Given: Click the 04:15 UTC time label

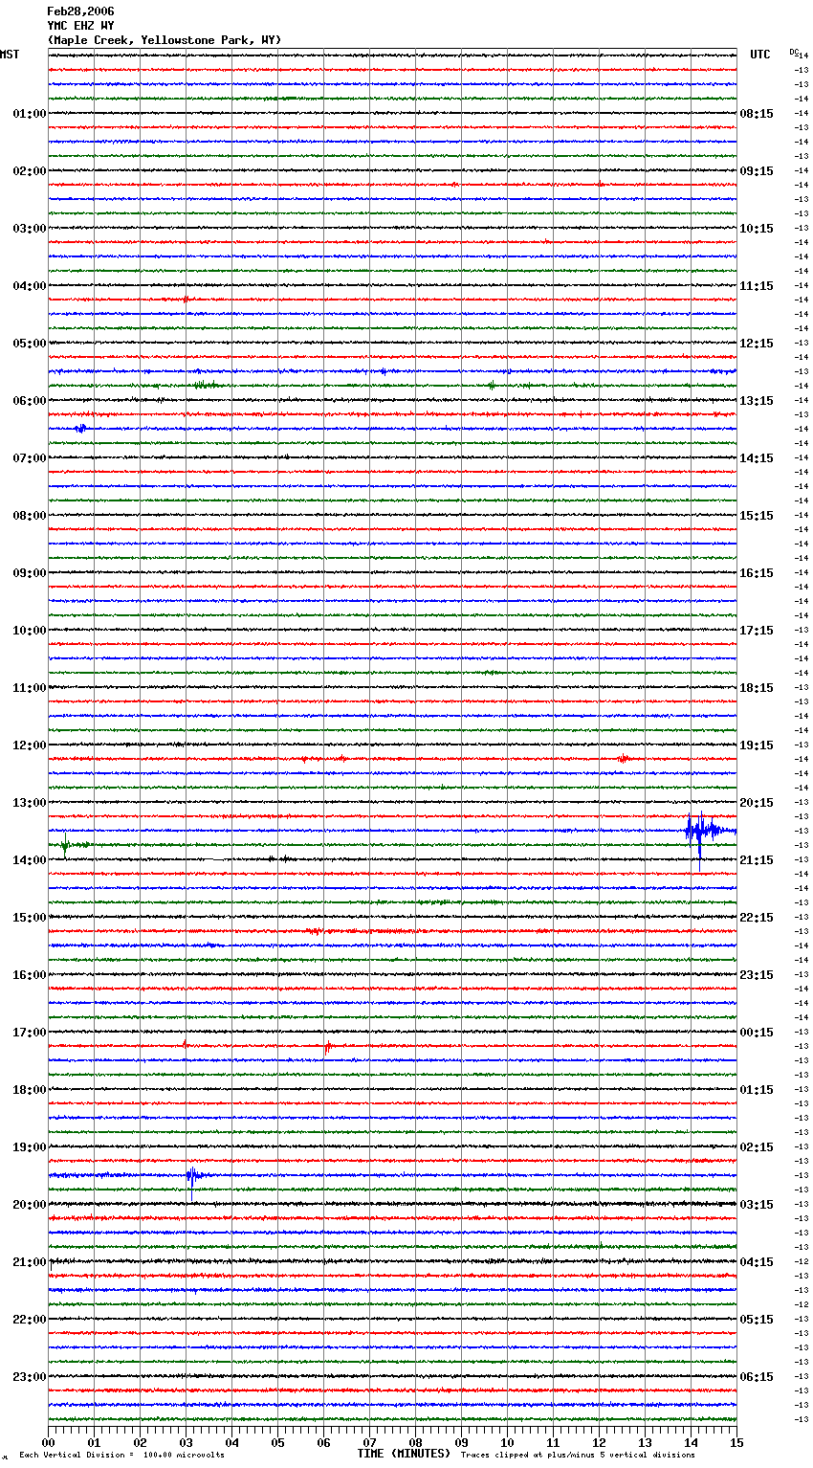Looking at the screenshot, I should click(x=757, y=1262).
